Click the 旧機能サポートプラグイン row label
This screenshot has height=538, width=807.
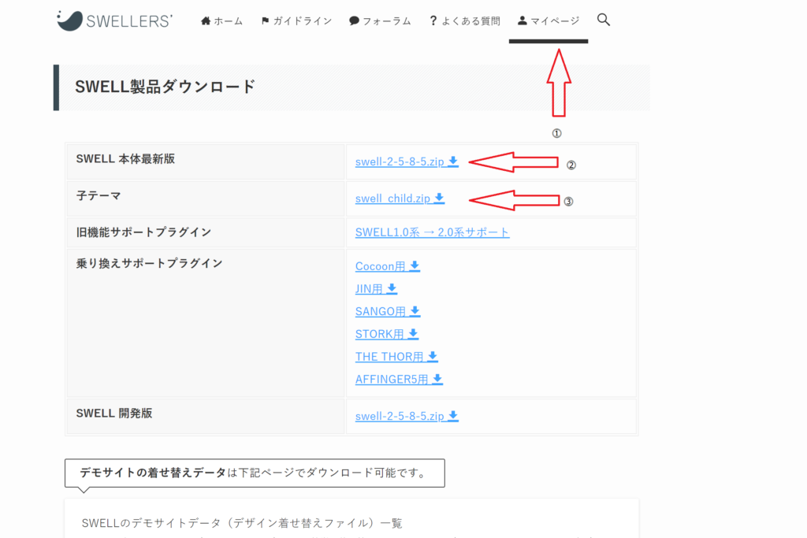[x=143, y=232]
